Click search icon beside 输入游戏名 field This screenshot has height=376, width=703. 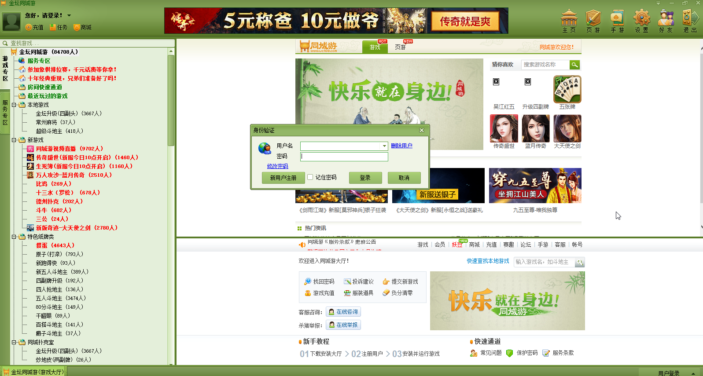pyautogui.click(x=580, y=262)
